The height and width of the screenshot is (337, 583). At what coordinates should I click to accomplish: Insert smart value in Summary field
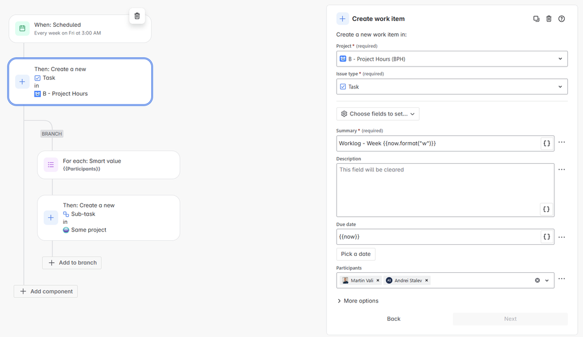click(x=547, y=143)
